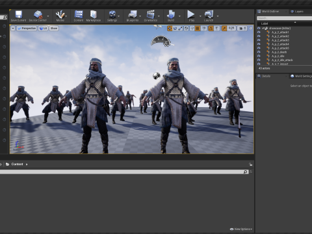312x234 pixels.
Task: Open the Perspective view mode menu
Action: click(x=27, y=29)
